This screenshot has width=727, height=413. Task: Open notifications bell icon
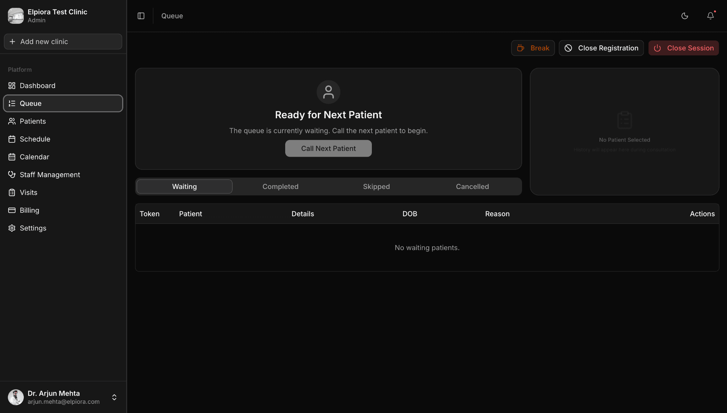[710, 16]
